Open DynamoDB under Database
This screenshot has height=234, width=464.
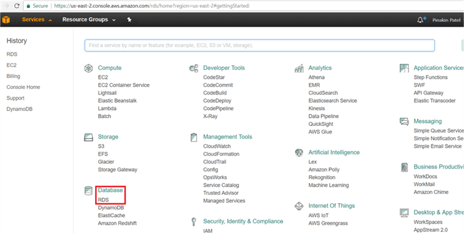111,208
